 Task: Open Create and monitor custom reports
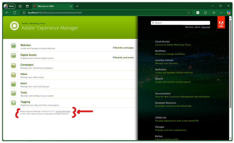tap(173, 82)
